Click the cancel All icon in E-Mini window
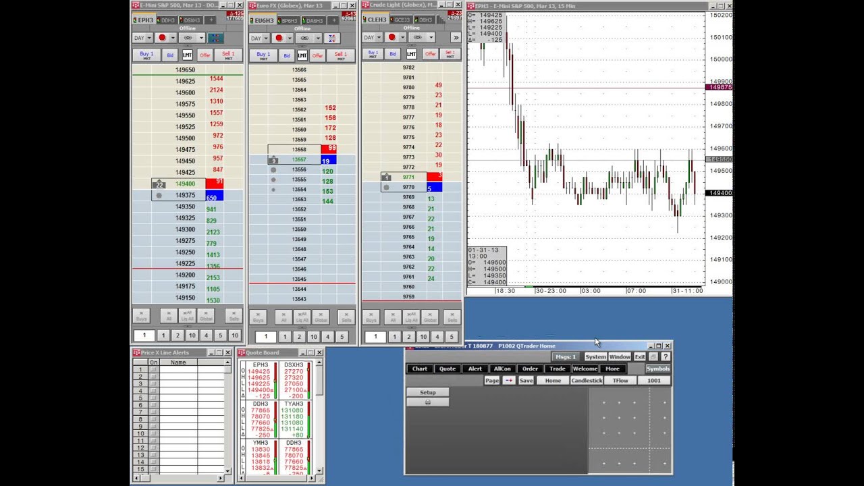 [x=169, y=316]
